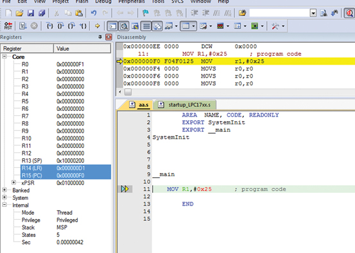Expand the Banked register group
The image size is (355, 253).
pyautogui.click(x=4, y=190)
